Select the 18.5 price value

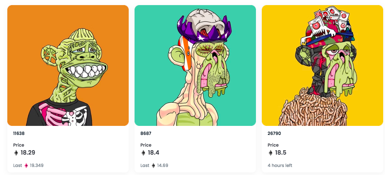coord(281,153)
